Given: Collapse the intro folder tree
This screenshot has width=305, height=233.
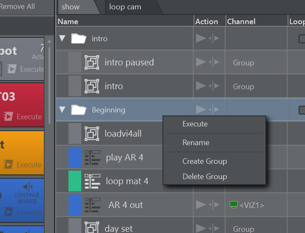Looking at the screenshot, I should pyautogui.click(x=63, y=39).
